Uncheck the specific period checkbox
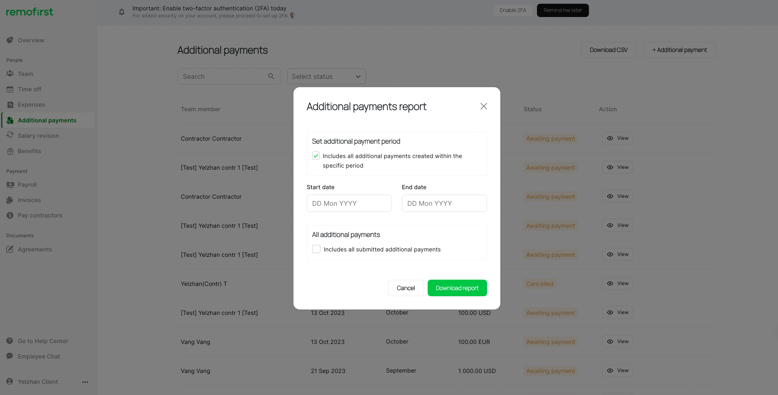The image size is (778, 395). click(x=316, y=156)
